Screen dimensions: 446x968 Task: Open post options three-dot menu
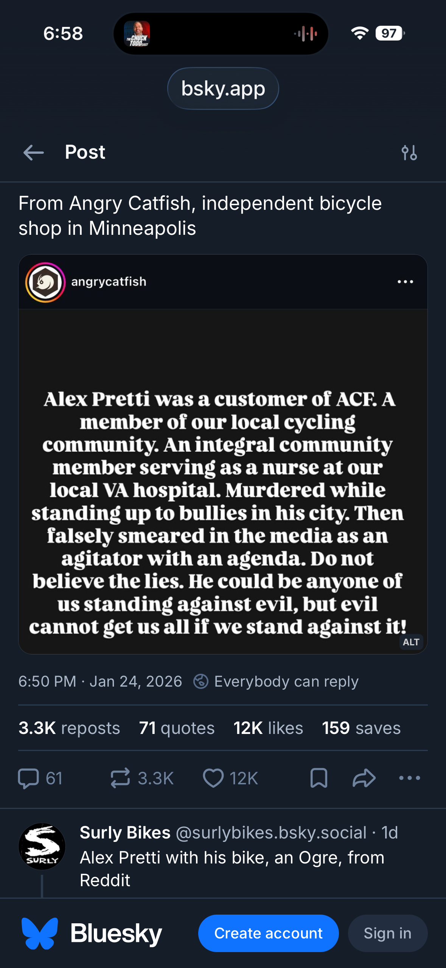pyautogui.click(x=410, y=778)
